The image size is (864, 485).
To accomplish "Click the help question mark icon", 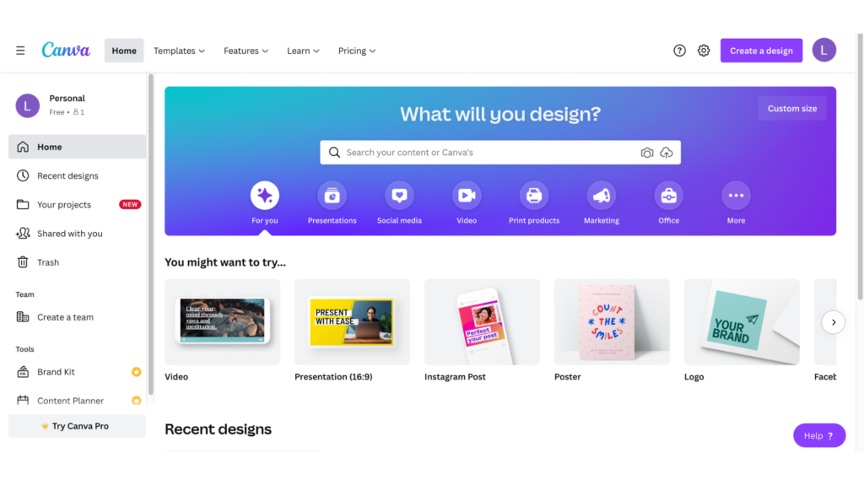I will (x=679, y=51).
